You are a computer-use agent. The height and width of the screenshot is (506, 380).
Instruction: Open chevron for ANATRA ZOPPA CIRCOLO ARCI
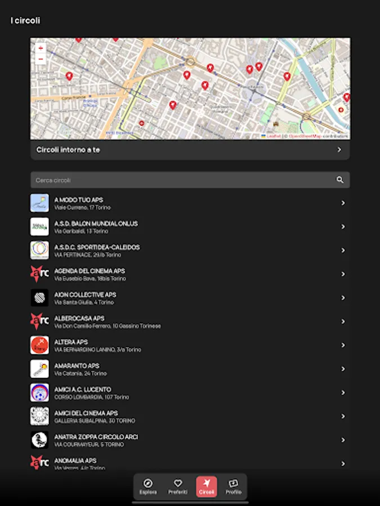pos(343,440)
